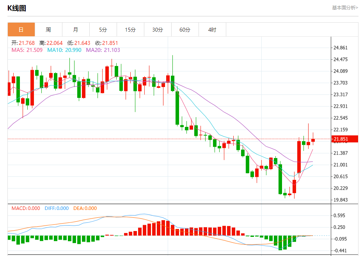Click the DIFF:0.000 label
Image resolution: width=362 pixels, height=256 pixels.
57,208
